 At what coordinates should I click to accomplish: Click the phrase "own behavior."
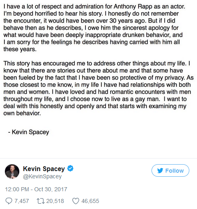(x=22, y=113)
